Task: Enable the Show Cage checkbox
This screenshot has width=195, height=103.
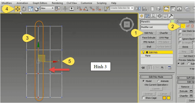Action: [x=143, y=98]
